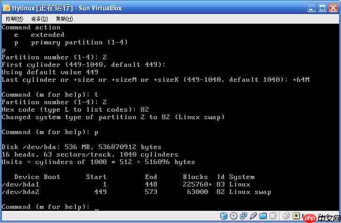Image resolution: width=341 pixels, height=223 pixels.
Task: Click 'First cylinder (449-1040, default 449):' line
Action: click(x=83, y=65)
